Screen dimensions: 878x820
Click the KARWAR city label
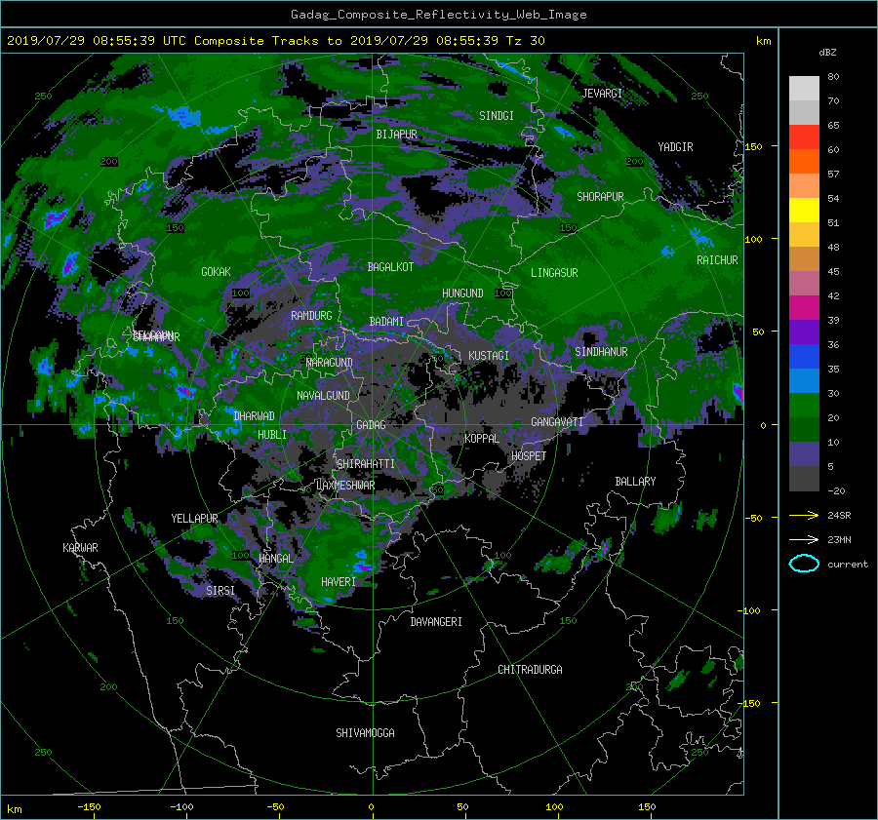80,548
